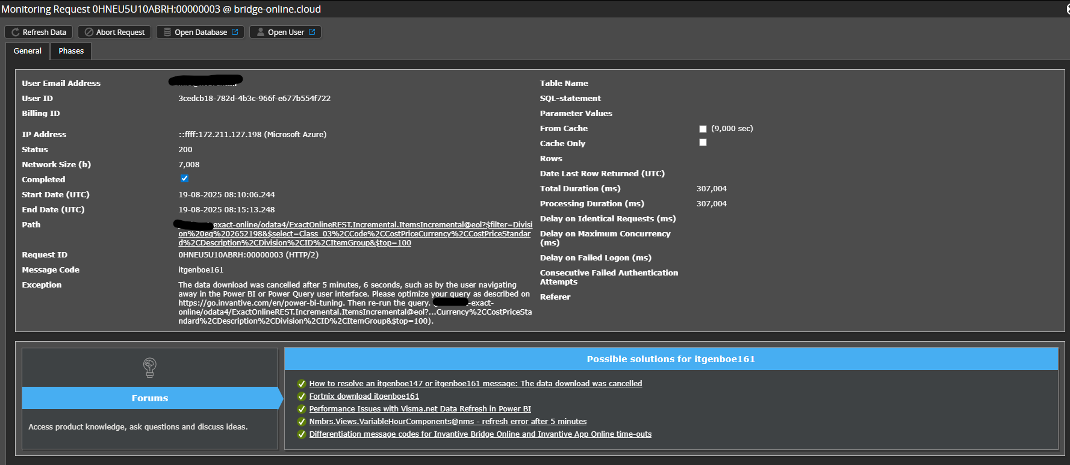The image size is (1070, 465).
Task: Click external-link icon on Open Database button
Action: click(235, 32)
